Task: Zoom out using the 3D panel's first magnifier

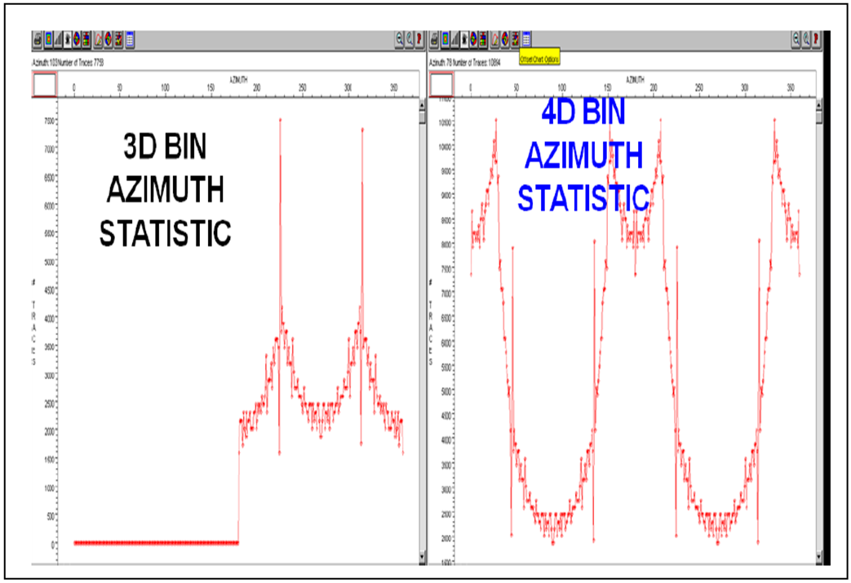Action: pos(399,38)
